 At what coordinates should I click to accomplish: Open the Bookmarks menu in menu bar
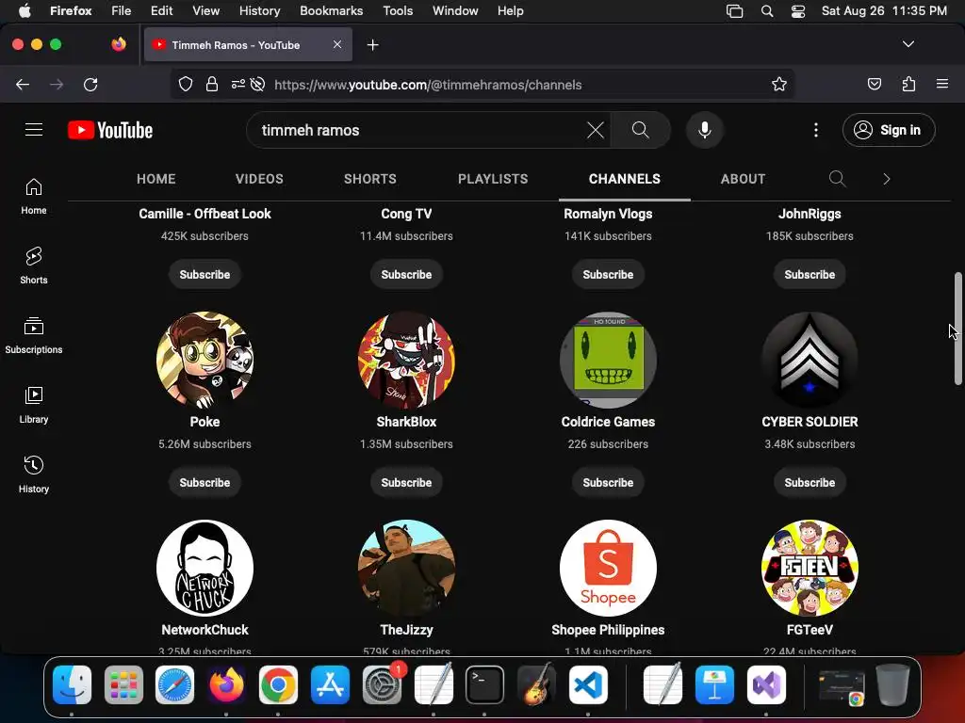coord(331,11)
